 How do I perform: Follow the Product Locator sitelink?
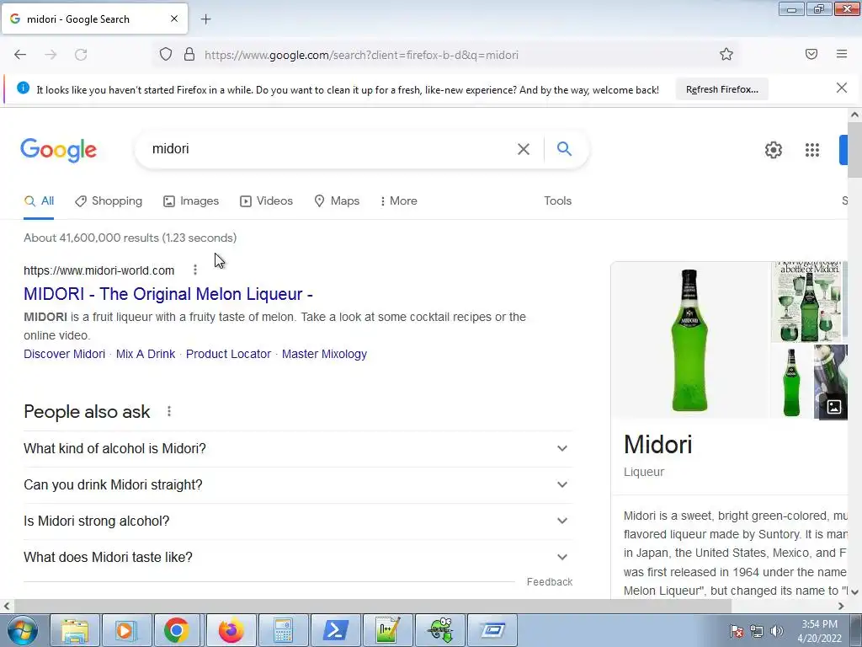tap(228, 355)
